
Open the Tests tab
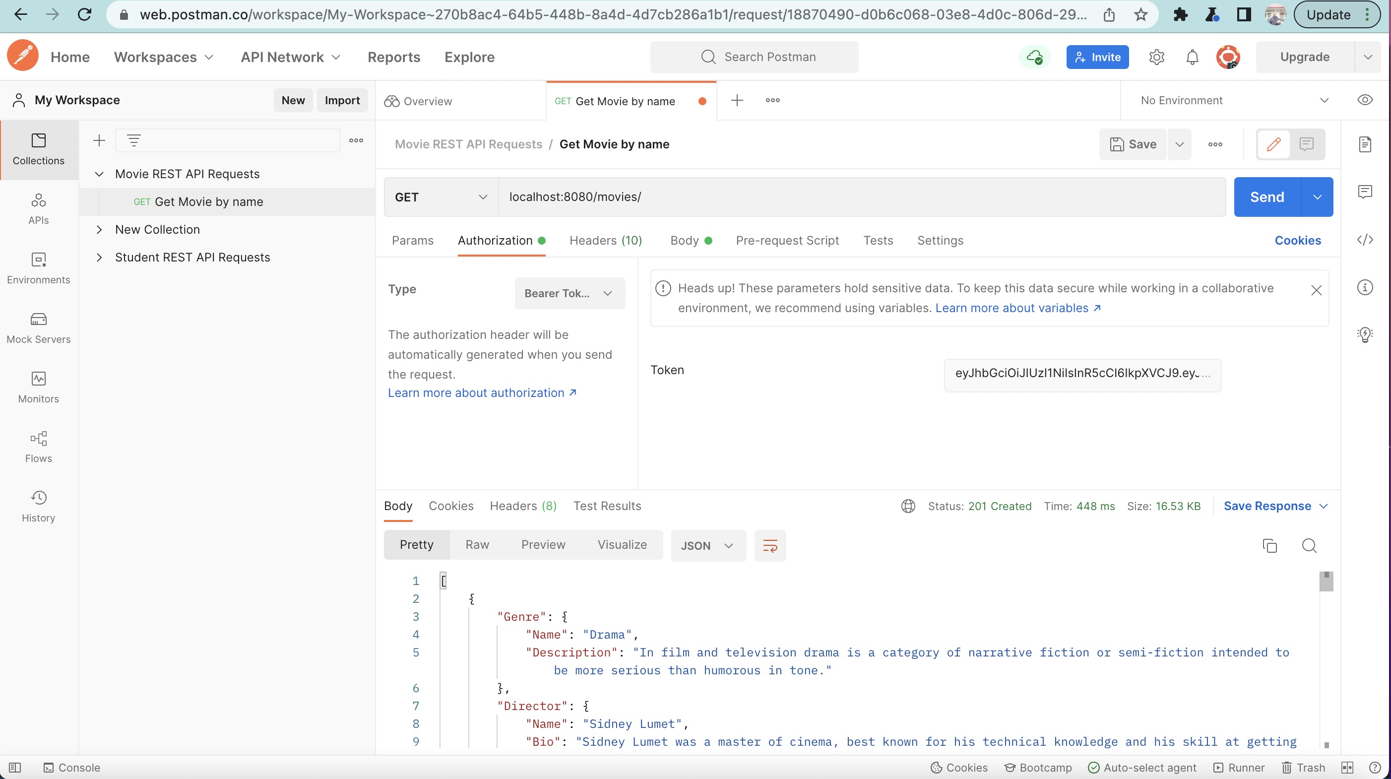878,241
